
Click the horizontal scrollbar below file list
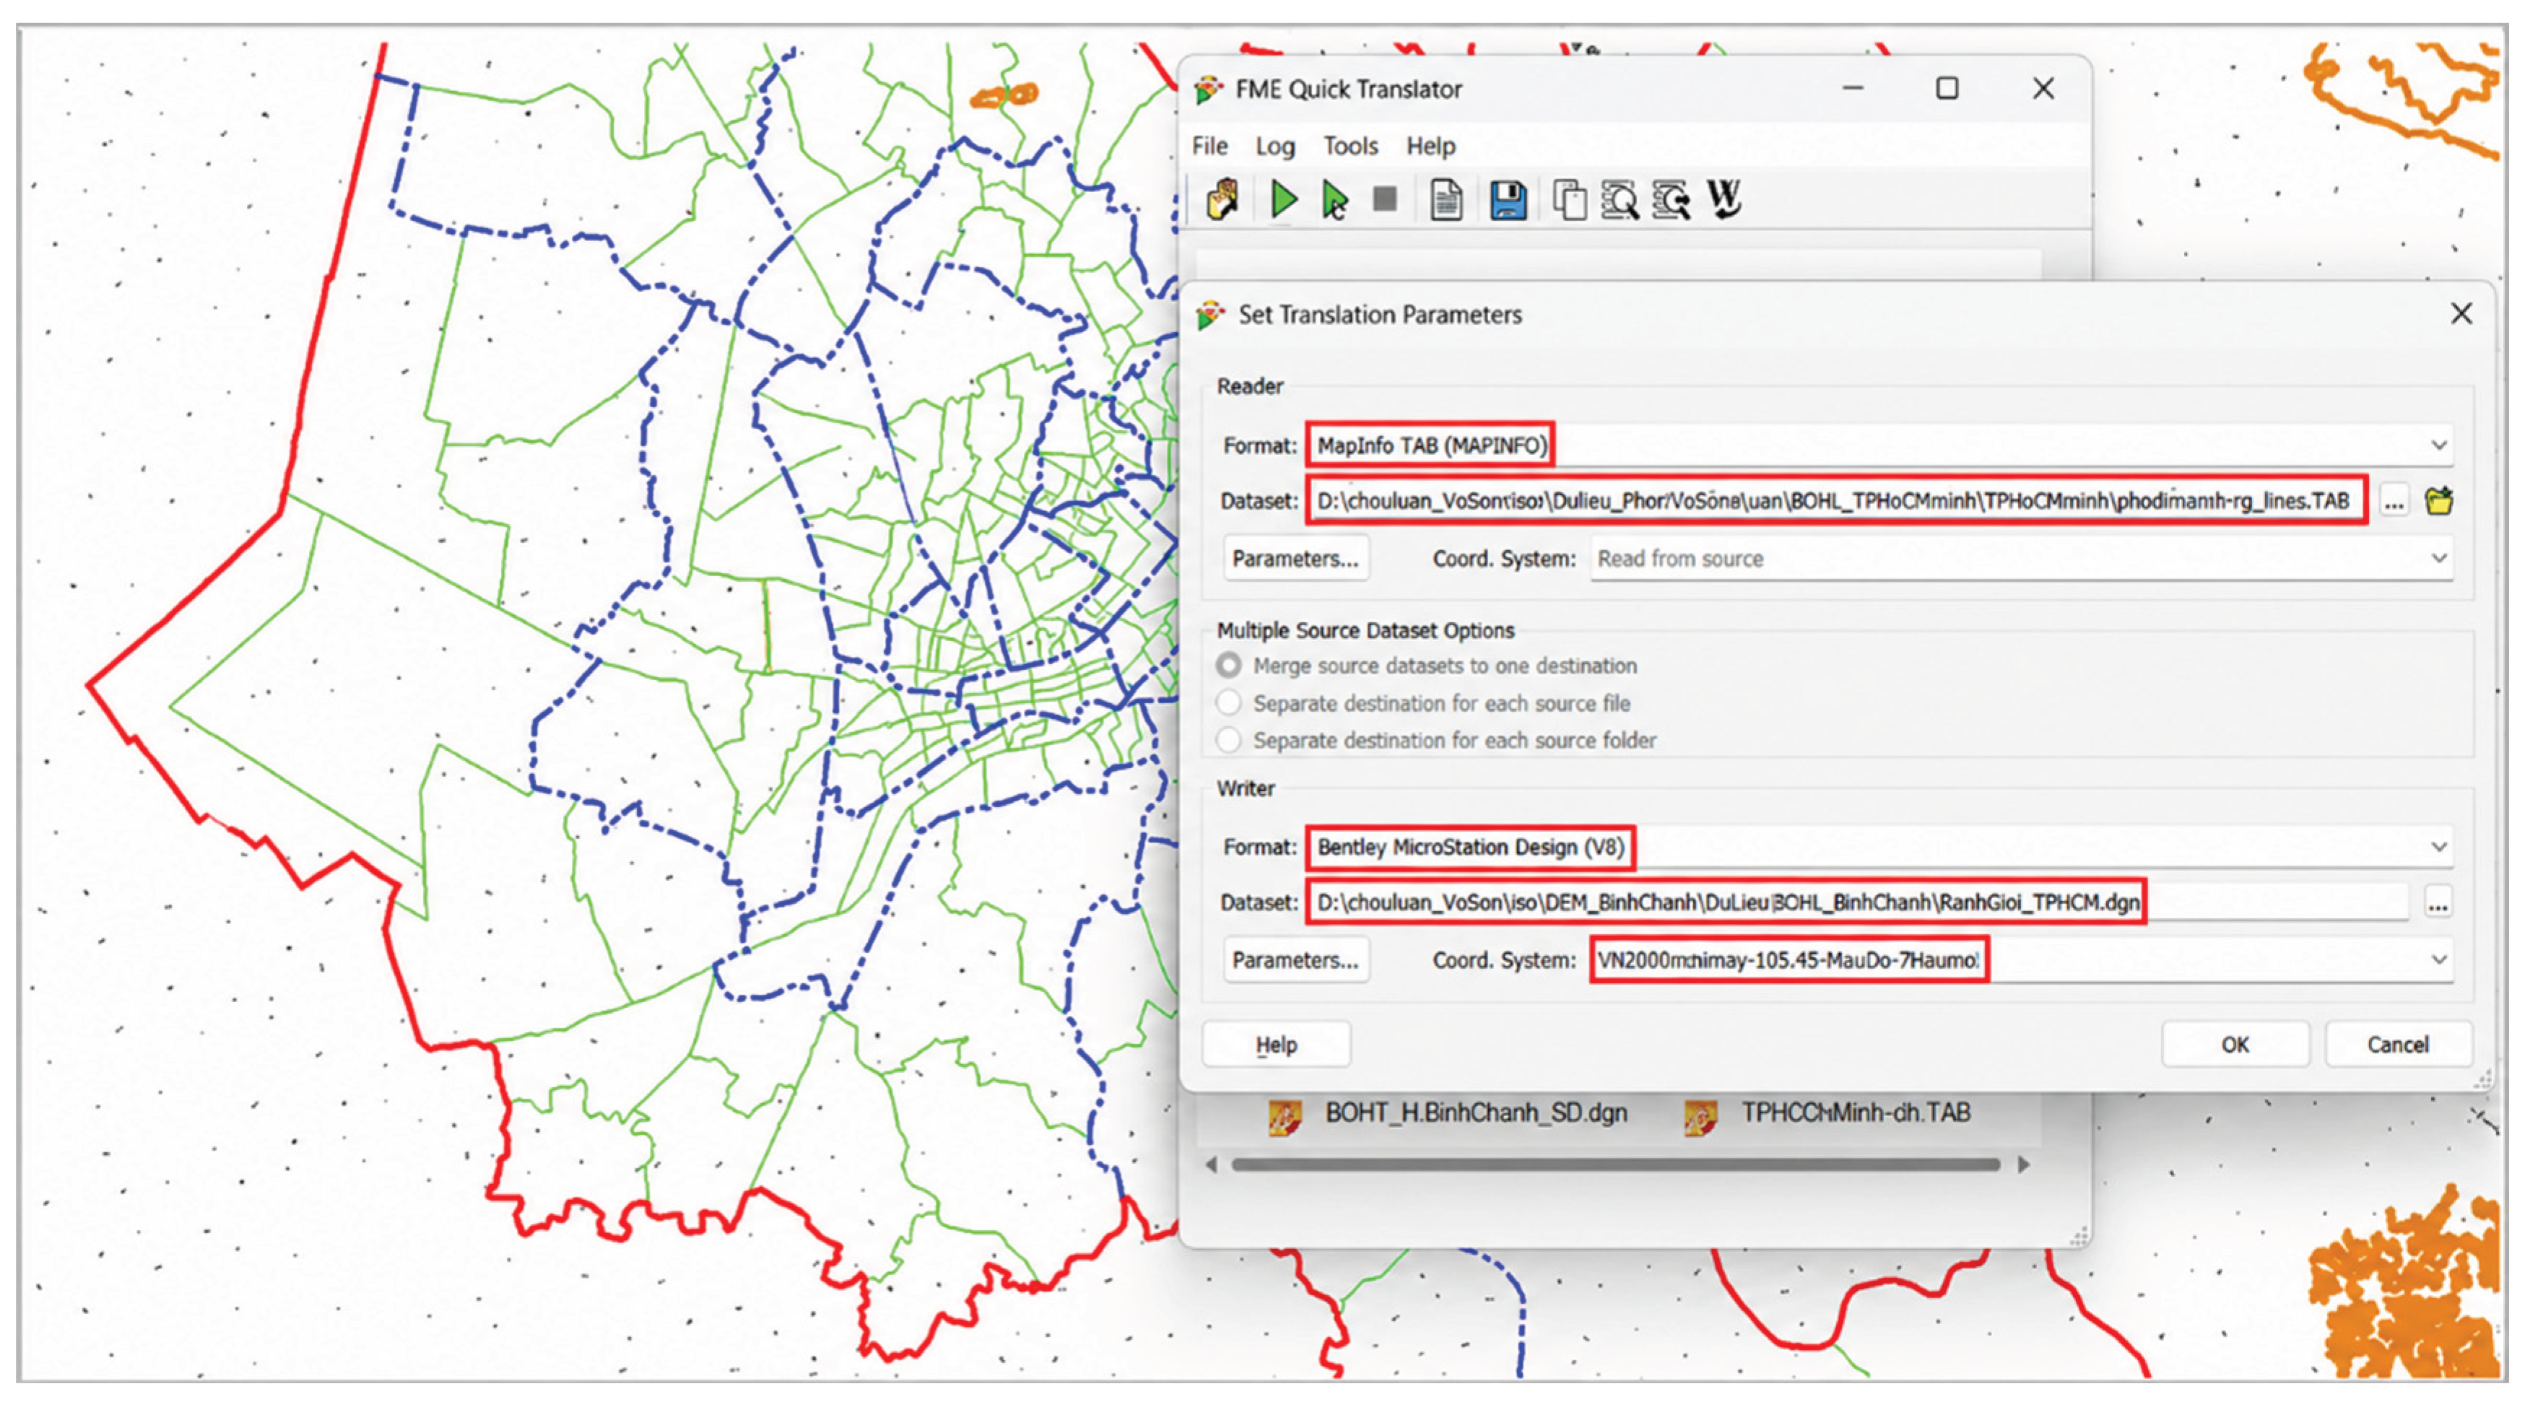point(1617,1165)
